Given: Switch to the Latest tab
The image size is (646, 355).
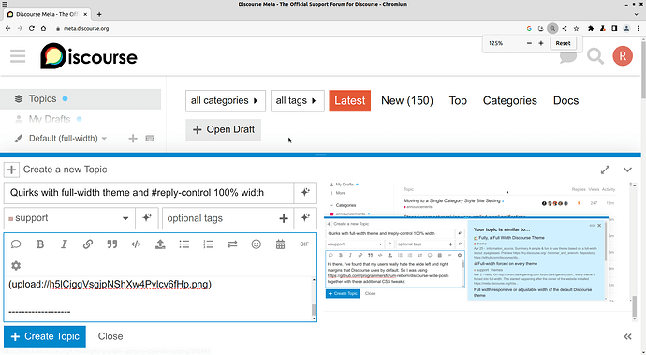Looking at the screenshot, I should click(x=350, y=101).
